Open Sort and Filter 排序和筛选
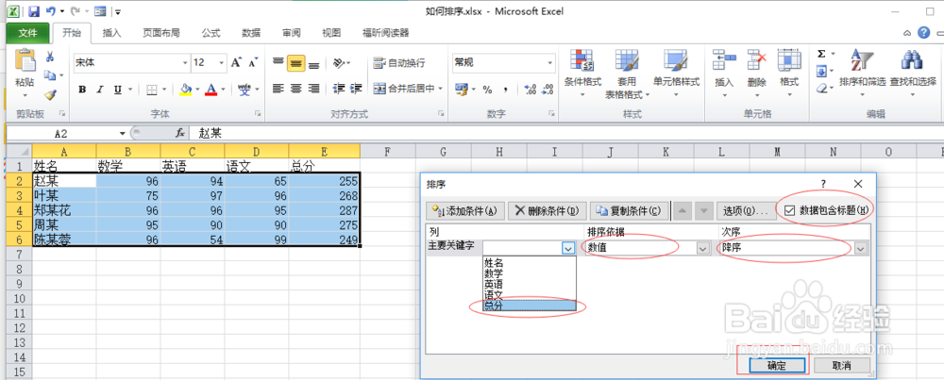This screenshot has width=944, height=380. [862, 74]
